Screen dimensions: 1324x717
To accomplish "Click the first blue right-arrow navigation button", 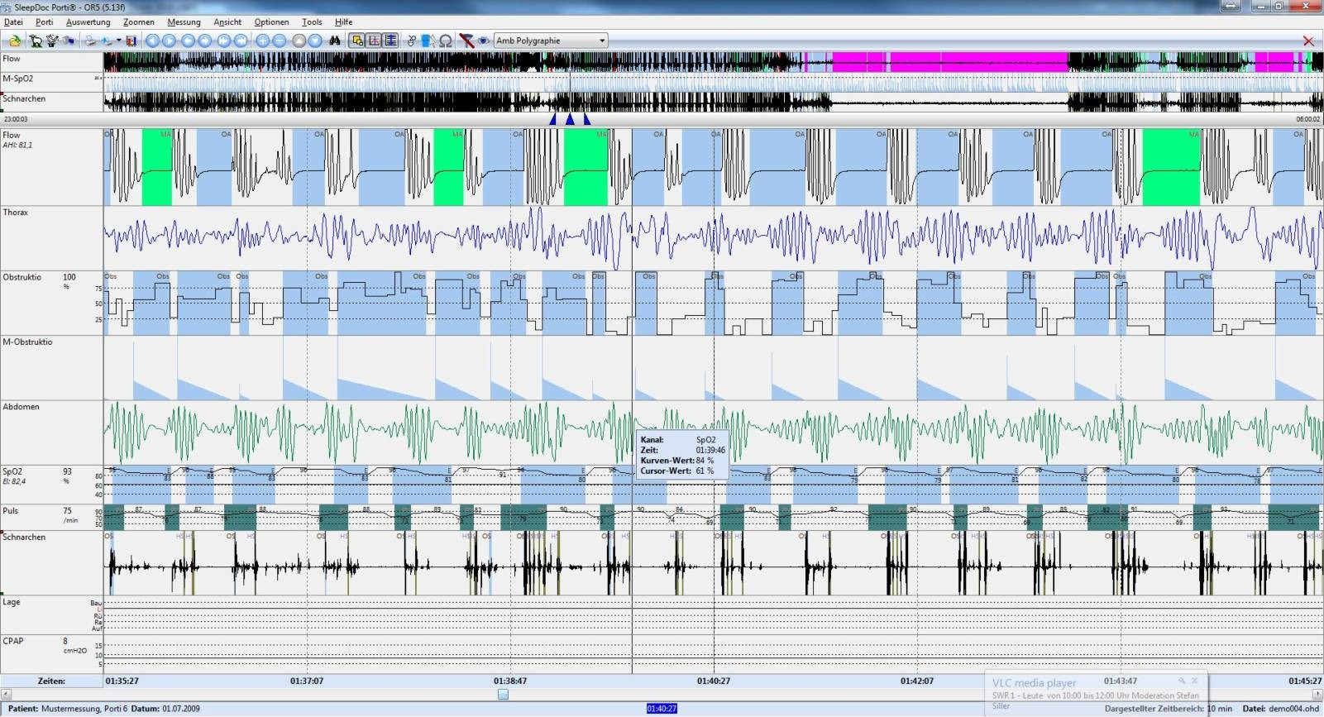I will coord(170,41).
